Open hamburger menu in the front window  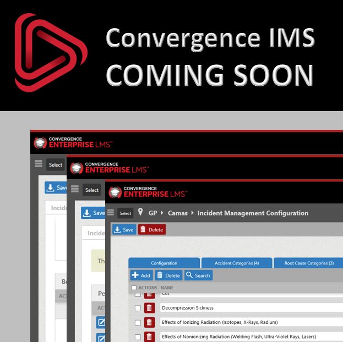(111, 212)
